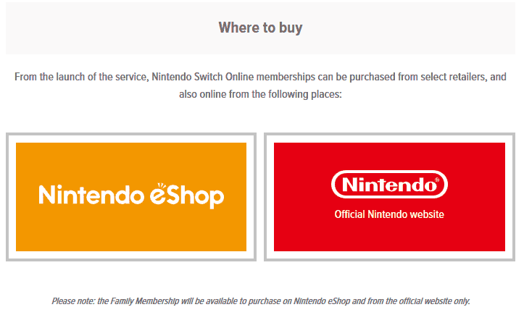Screen dimensions: 524x336
Task: Click the grey 'Where to buy' header banner
Action: point(260,28)
